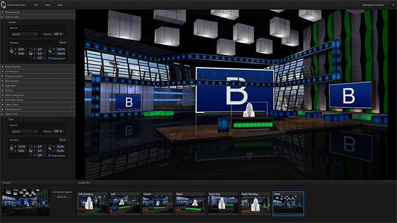Click Giant Screen position X field
This screenshot has width=397, height=223.
point(21,49)
